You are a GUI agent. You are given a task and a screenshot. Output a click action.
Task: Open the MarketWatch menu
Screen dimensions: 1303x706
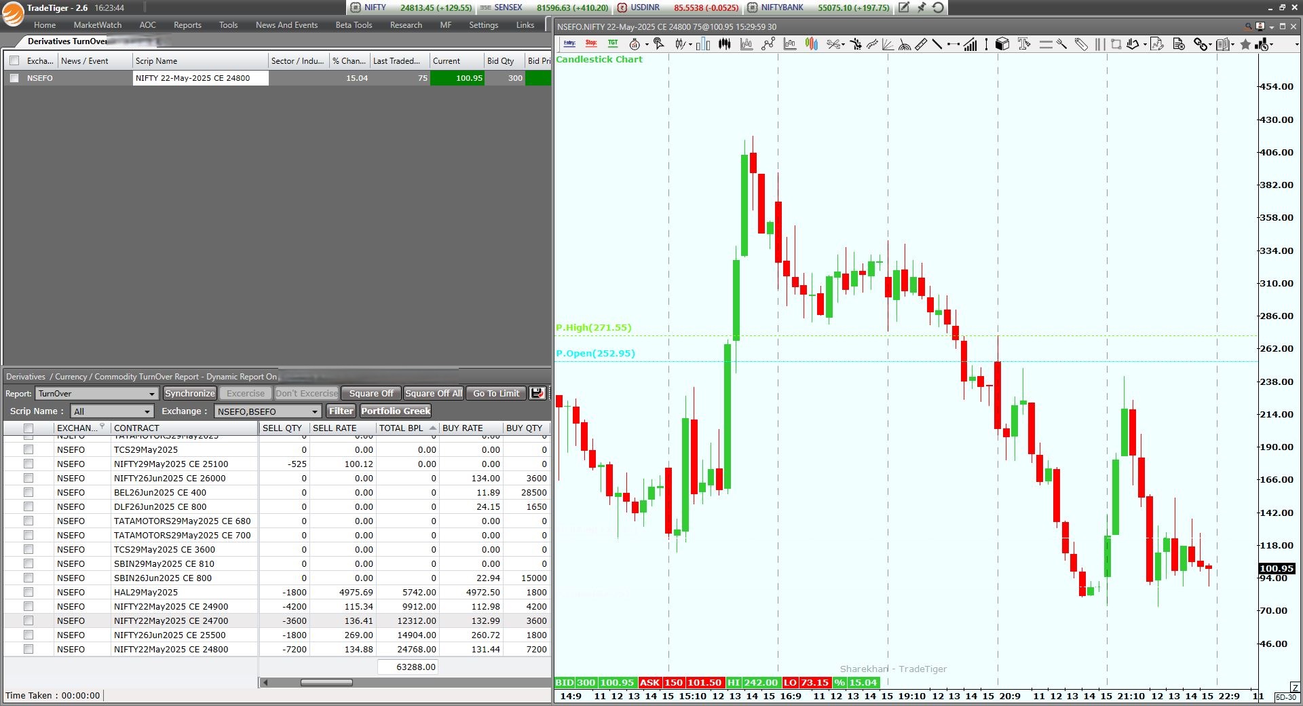tap(98, 25)
